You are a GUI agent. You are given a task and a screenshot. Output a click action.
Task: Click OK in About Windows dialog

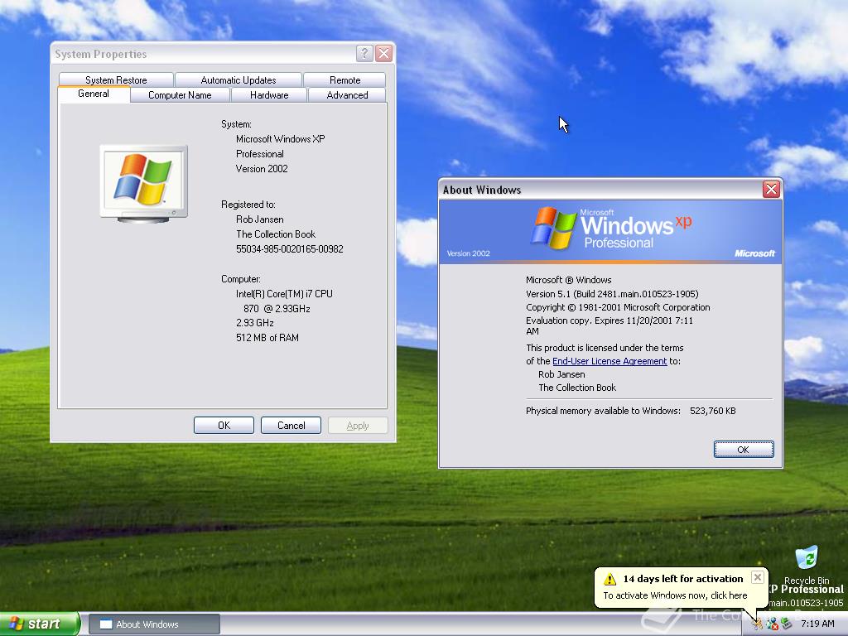pyautogui.click(x=744, y=450)
